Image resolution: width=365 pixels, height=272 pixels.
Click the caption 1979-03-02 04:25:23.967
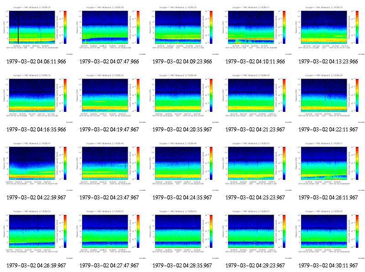point(255,198)
